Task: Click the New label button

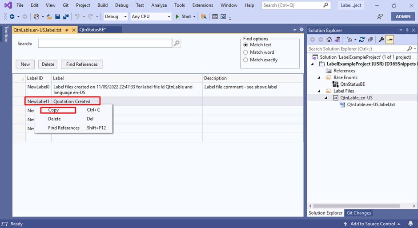Action: click(x=25, y=64)
